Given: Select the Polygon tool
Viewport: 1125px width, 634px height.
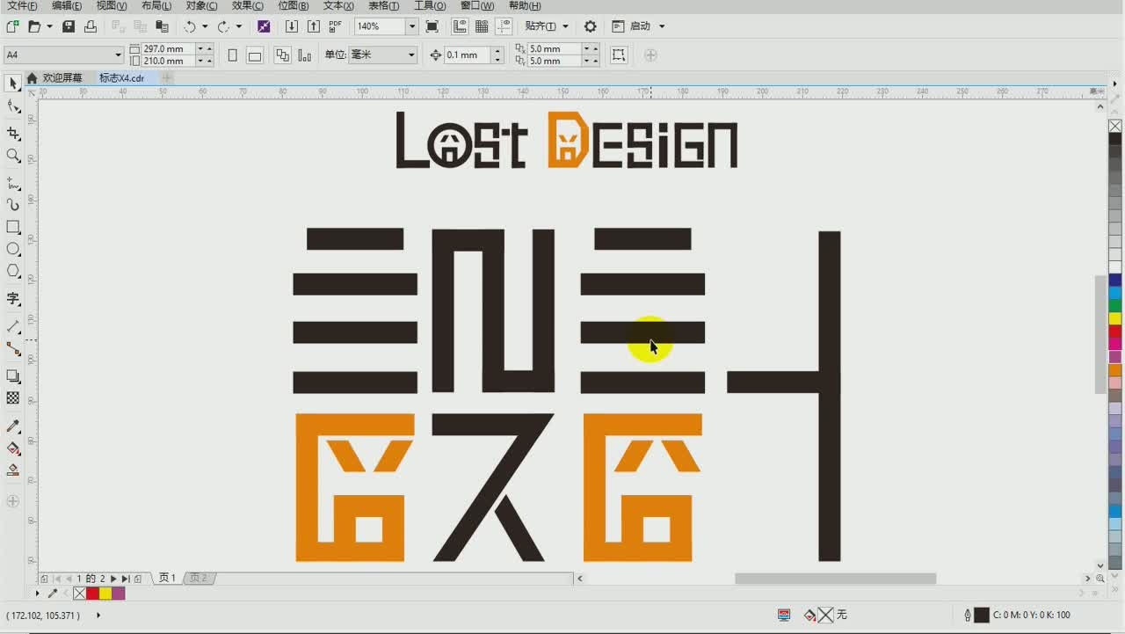Looking at the screenshot, I should click(x=13, y=271).
